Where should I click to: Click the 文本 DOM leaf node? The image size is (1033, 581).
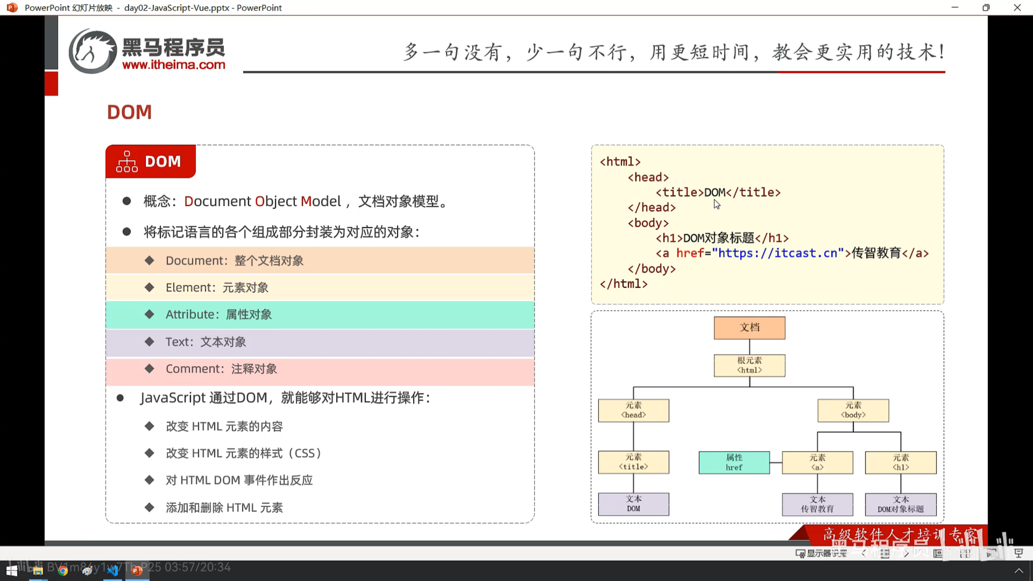(634, 504)
